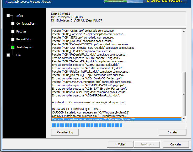Click the Instalar button
Image resolution: width=193 pixels, height=152 pixels.
tap(173, 132)
